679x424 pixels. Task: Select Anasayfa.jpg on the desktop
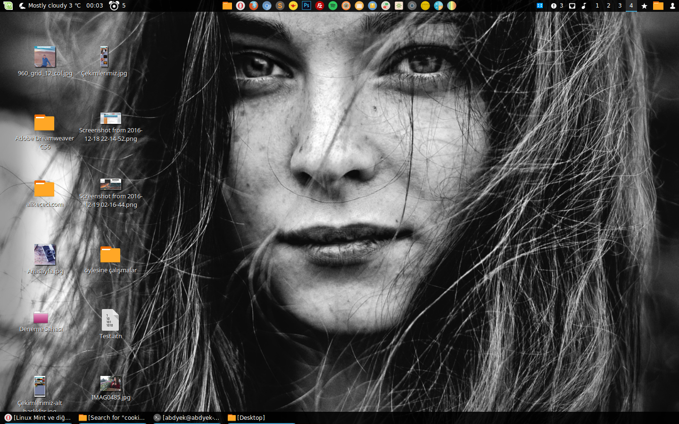click(x=45, y=259)
